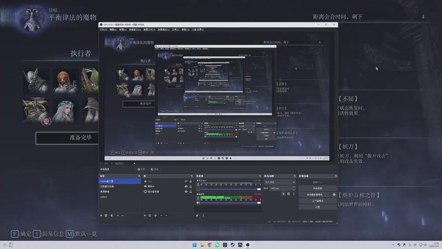Show hidden system tray icons chevron
This screenshot has width=442, height=249.
tap(393, 245)
